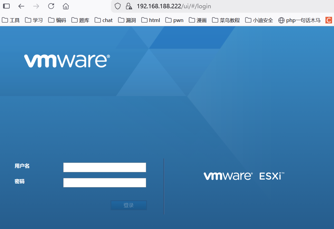Reload the page with refresh icon

pos(51,6)
